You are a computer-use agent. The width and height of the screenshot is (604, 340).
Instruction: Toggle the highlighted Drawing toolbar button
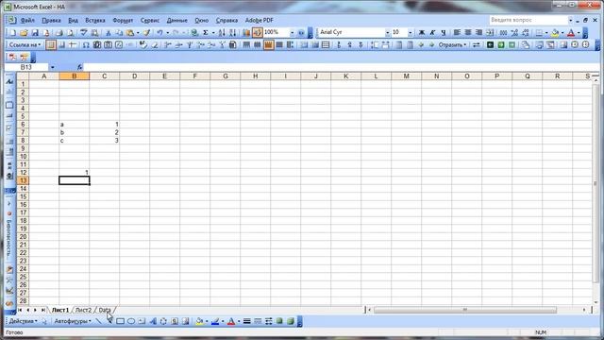(x=258, y=33)
